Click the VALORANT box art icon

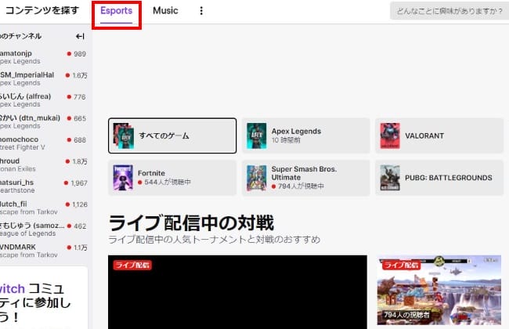[390, 136]
